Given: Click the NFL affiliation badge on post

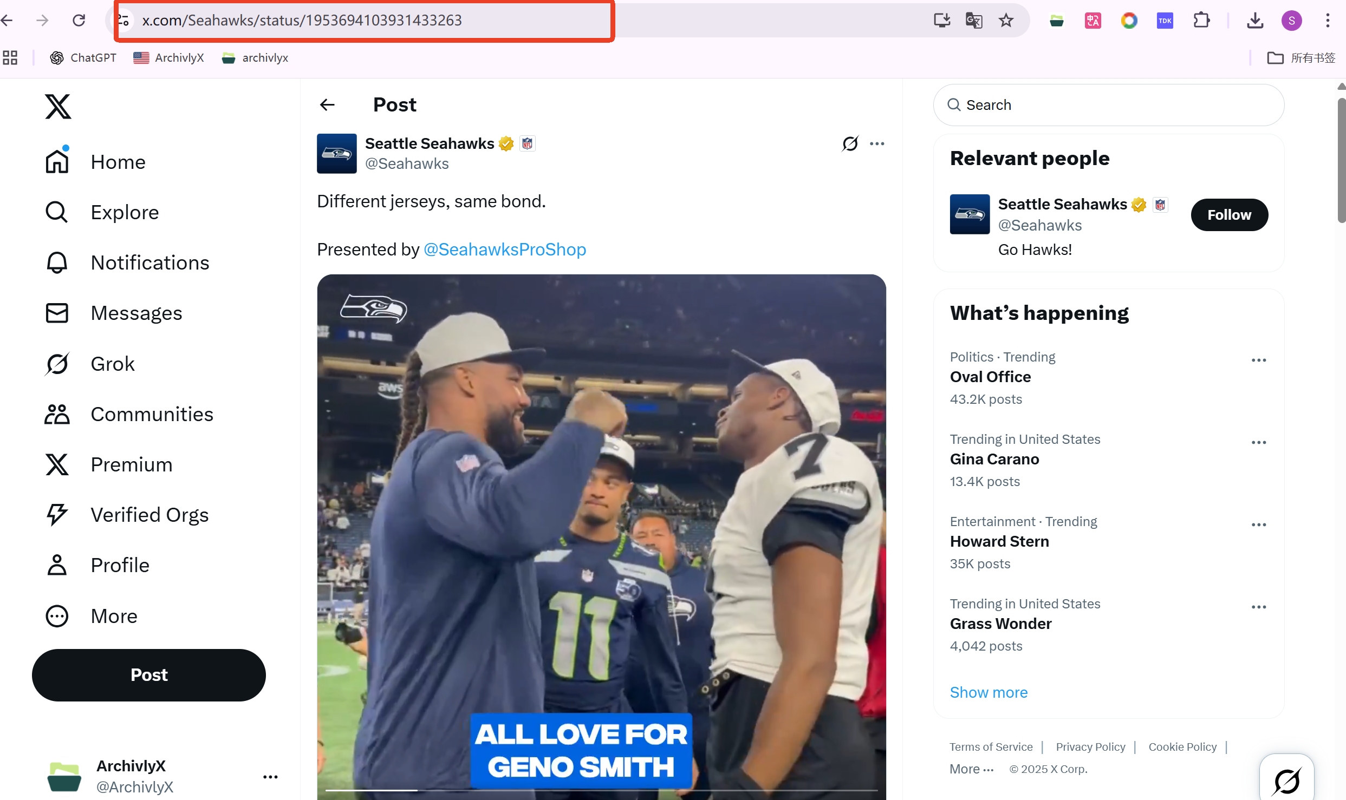Looking at the screenshot, I should pyautogui.click(x=527, y=143).
